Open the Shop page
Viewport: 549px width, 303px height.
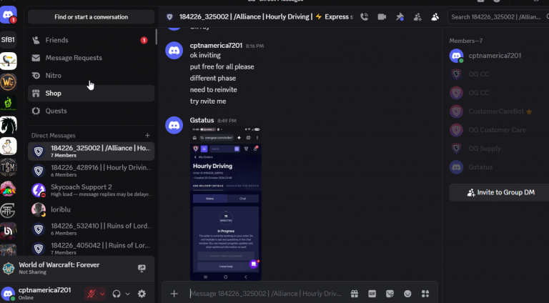91,93
